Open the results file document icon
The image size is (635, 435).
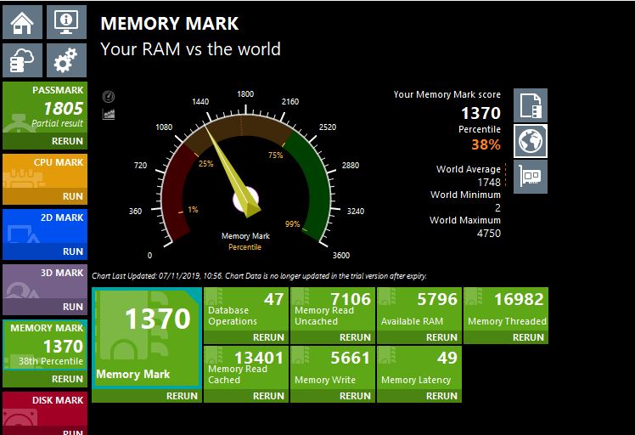click(x=531, y=105)
